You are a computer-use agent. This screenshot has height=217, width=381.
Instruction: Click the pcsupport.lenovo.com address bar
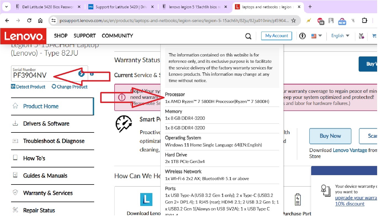pos(174,21)
